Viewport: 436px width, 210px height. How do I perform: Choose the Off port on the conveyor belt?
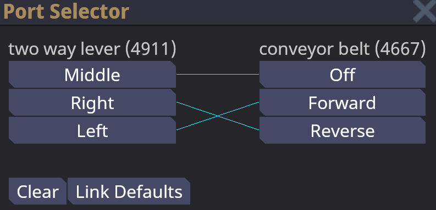[343, 75]
